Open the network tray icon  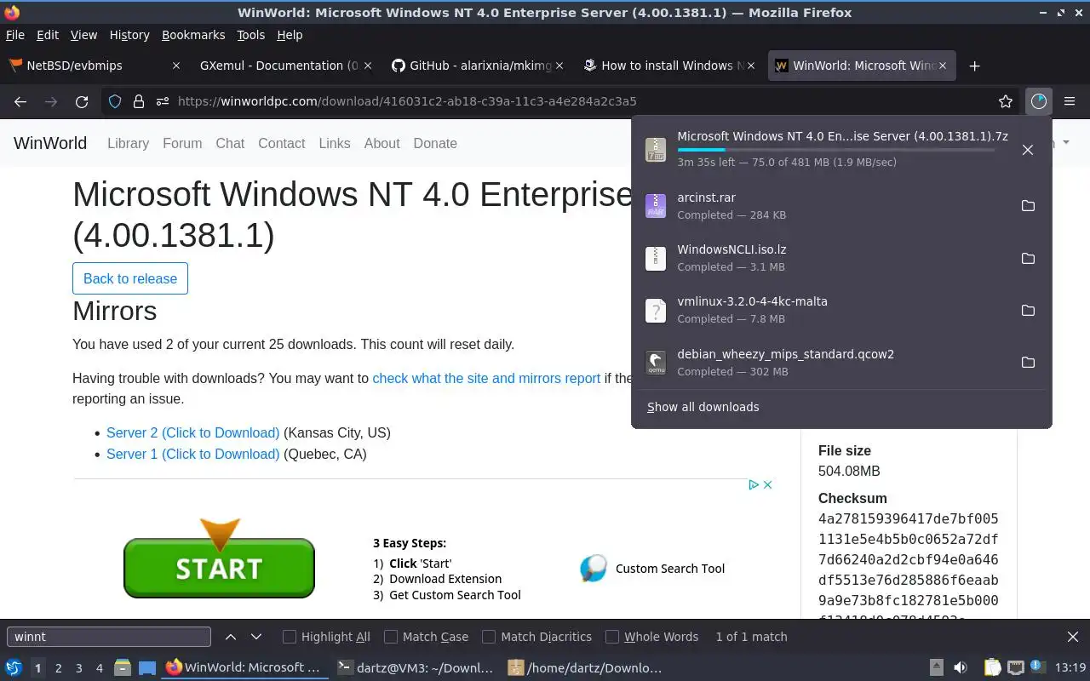click(1015, 667)
